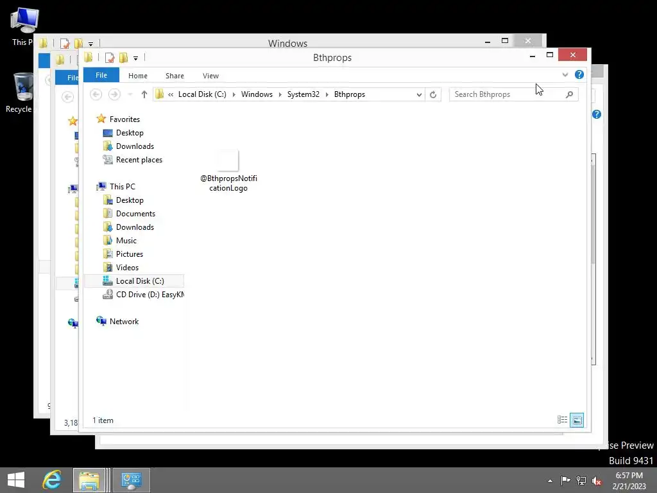
Task: Open CD Drive (D:) in navigation pane
Action: coord(143,295)
